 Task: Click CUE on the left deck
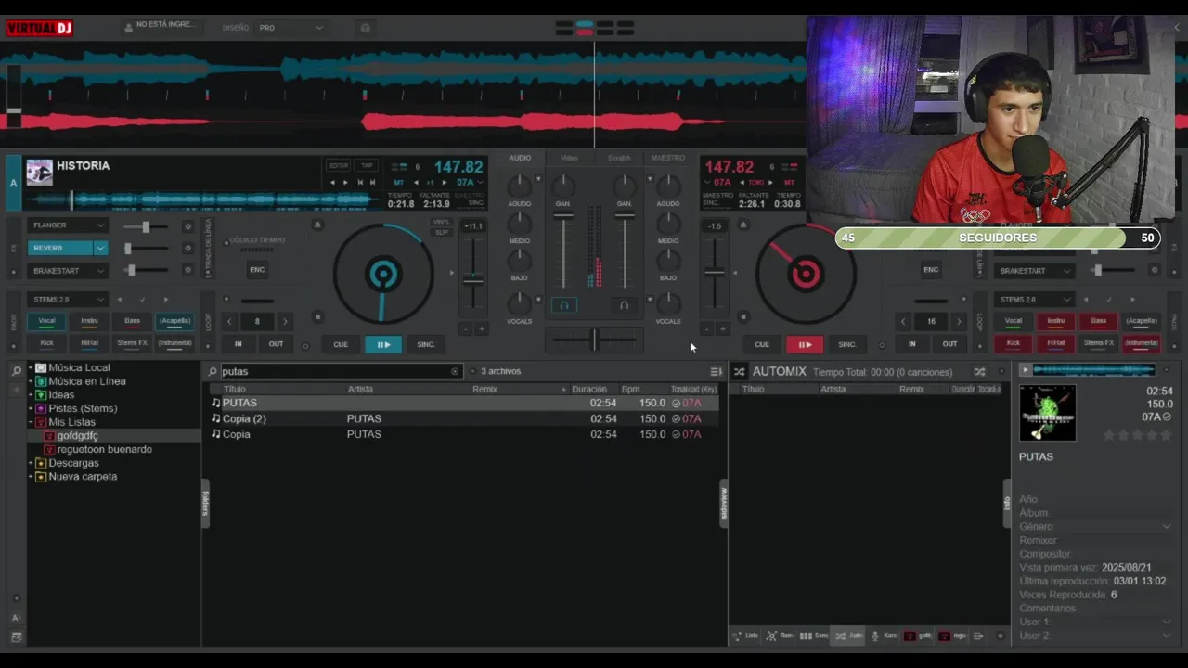(x=341, y=344)
